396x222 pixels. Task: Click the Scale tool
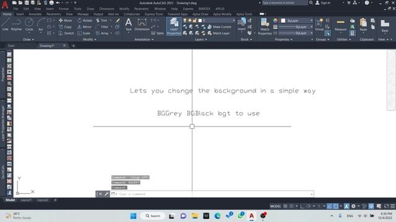pyautogui.click(x=84, y=33)
